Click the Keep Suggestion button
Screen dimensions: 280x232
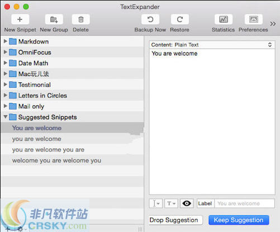(x=239, y=220)
